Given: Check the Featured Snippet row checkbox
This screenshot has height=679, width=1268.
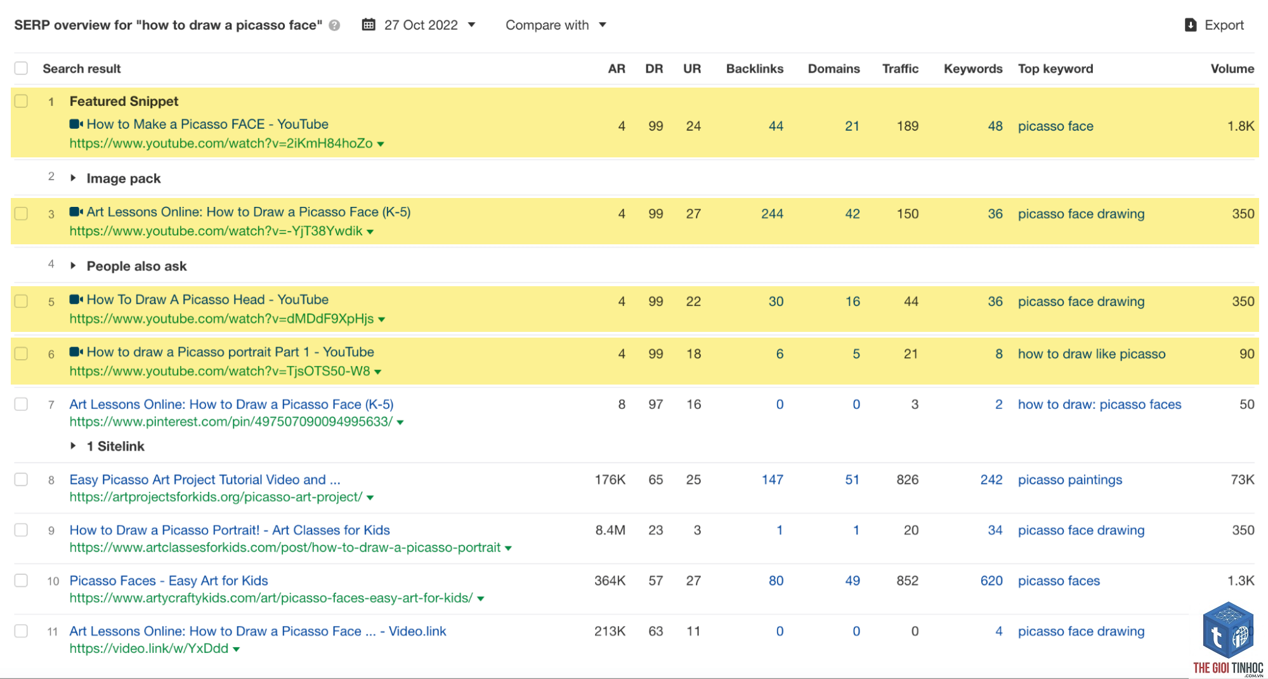Looking at the screenshot, I should pyautogui.click(x=21, y=101).
